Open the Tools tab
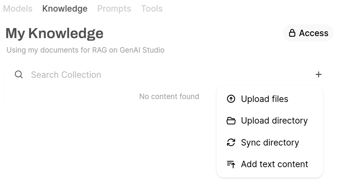 coord(152,9)
